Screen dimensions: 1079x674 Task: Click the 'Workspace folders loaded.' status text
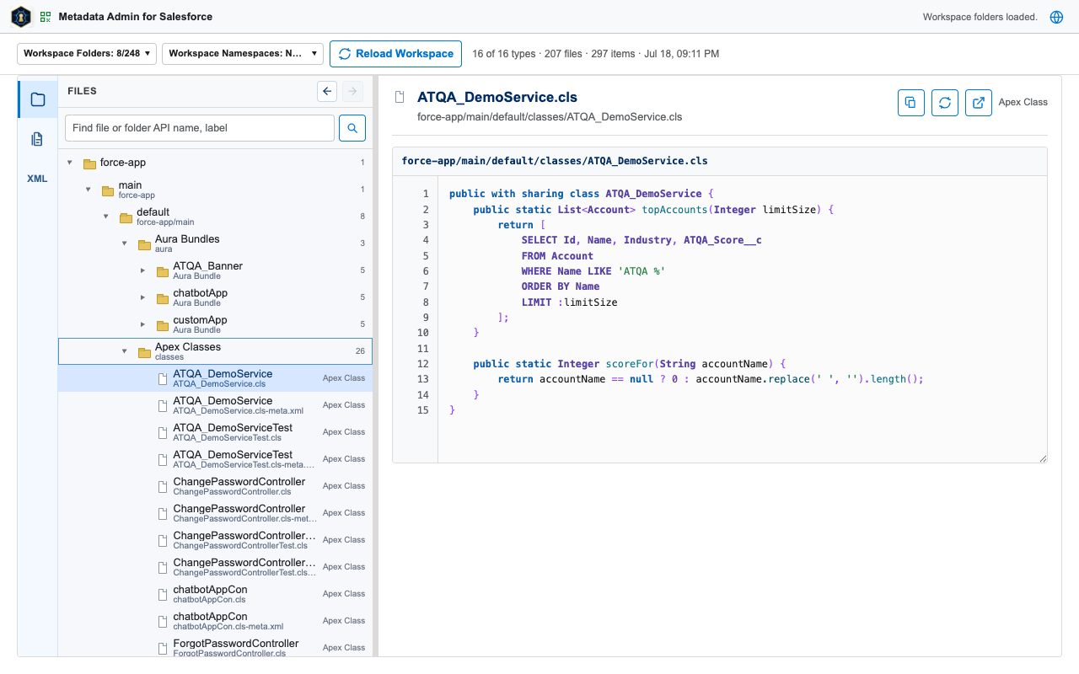coord(980,17)
